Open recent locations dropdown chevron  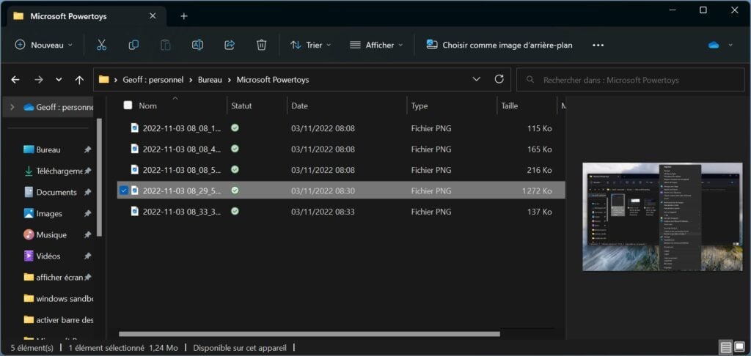[59, 80]
